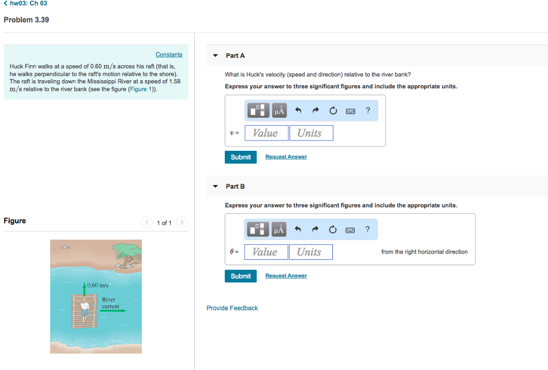Click the undo arrow in Part A answer box
This screenshot has height=370, width=548.
(x=298, y=110)
